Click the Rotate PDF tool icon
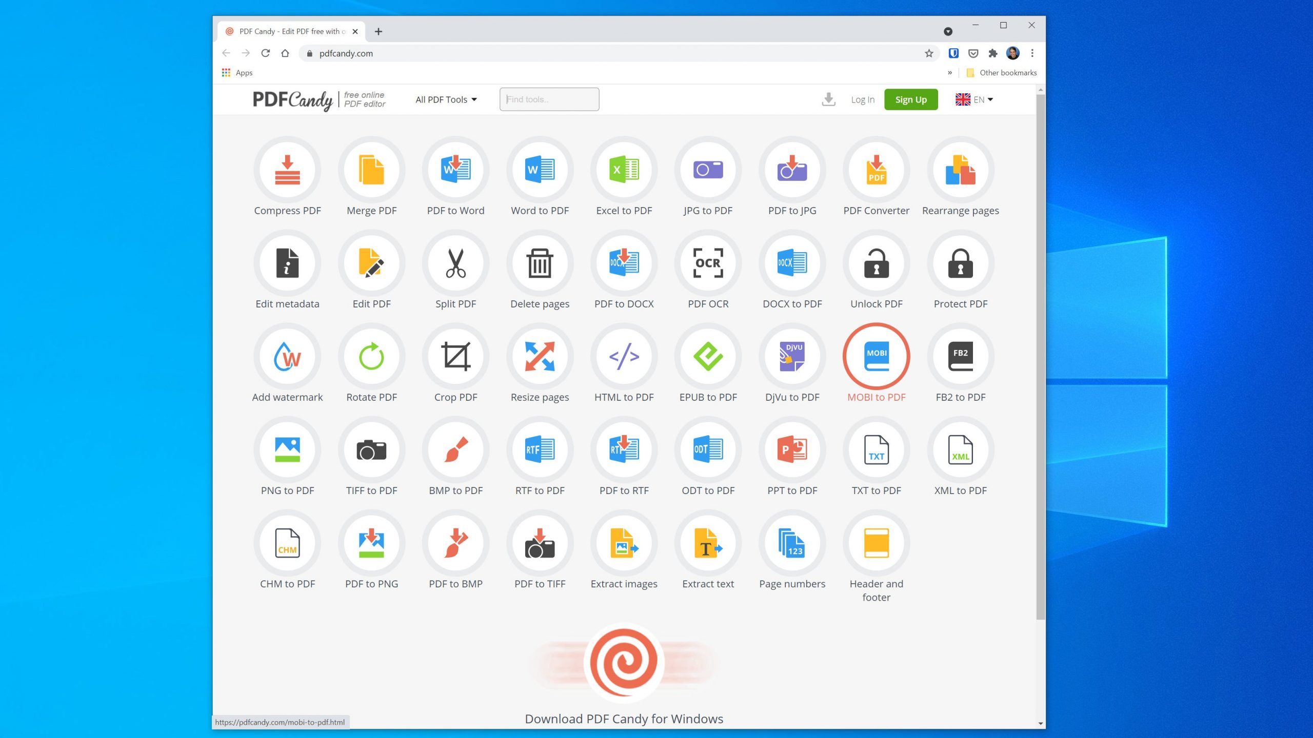 [371, 356]
